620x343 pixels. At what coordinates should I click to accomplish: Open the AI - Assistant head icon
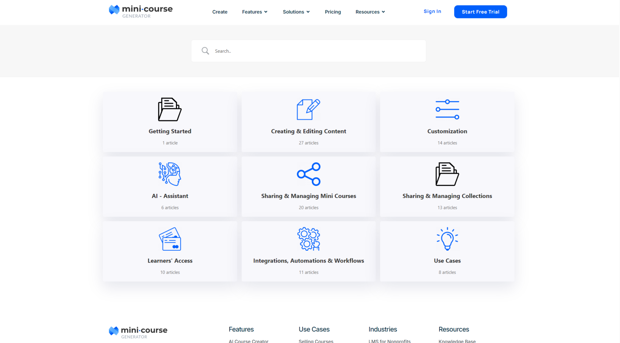170,174
